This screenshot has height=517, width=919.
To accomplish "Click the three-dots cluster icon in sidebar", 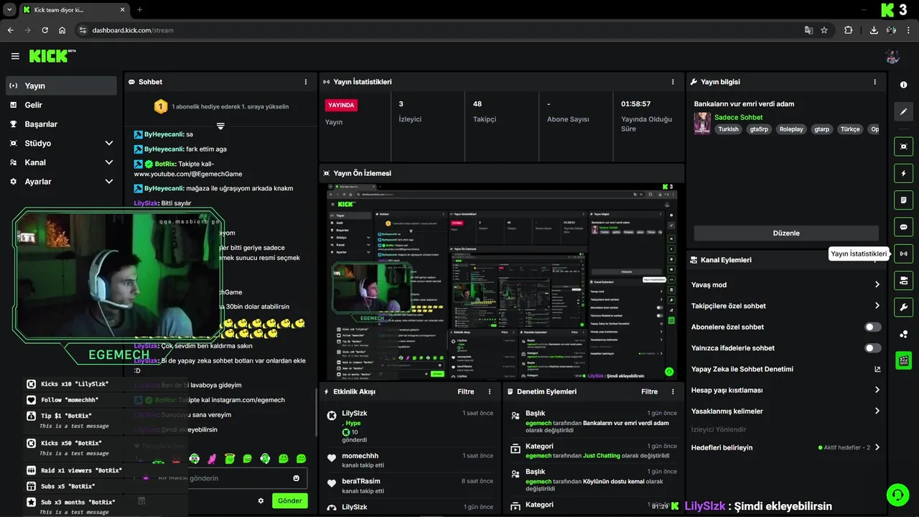I will (903, 334).
